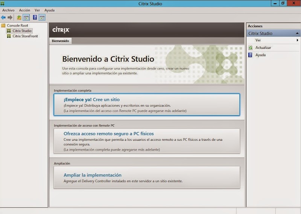Toggle Show/Hide Action Pane toolbar icon
Image resolution: width=301 pixels, height=214 pixels.
point(42,18)
